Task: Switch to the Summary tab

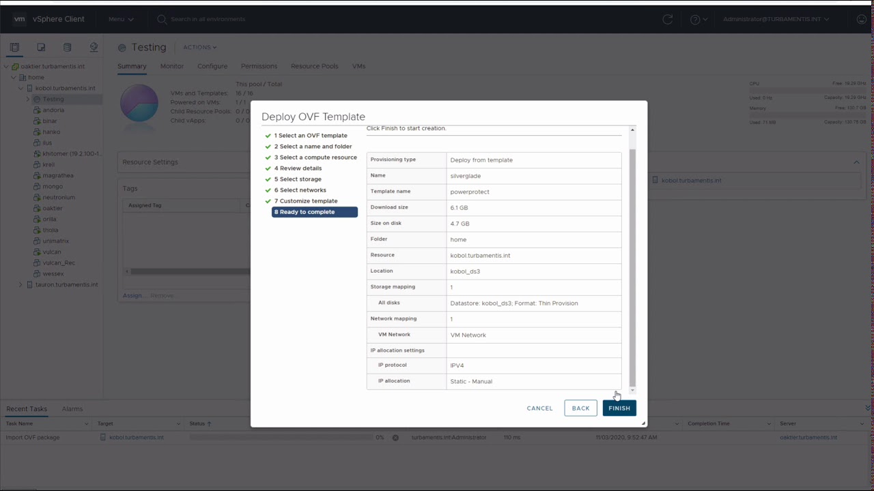Action: click(132, 66)
